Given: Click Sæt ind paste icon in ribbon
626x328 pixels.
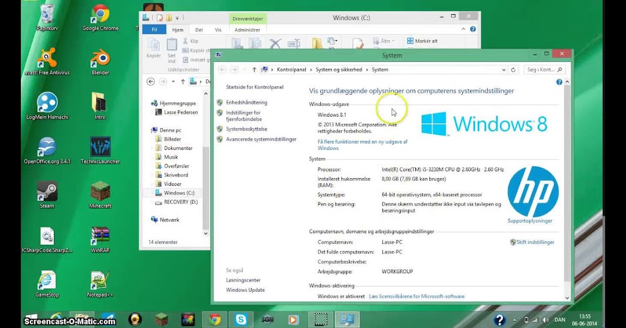Looking at the screenshot, I should 172,51.
